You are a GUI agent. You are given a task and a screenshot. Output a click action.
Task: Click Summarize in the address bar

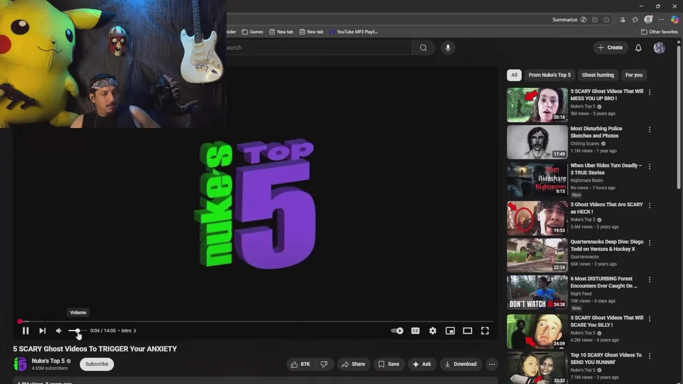tap(569, 20)
